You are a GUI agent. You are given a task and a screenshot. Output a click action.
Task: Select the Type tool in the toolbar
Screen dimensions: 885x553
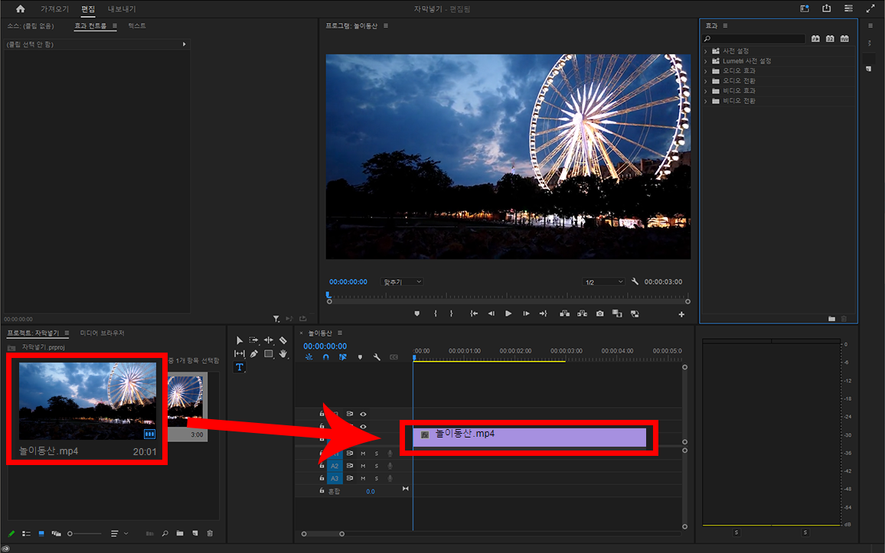point(240,367)
